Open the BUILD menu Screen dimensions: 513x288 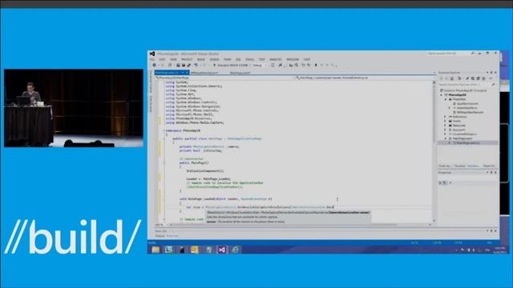point(201,59)
